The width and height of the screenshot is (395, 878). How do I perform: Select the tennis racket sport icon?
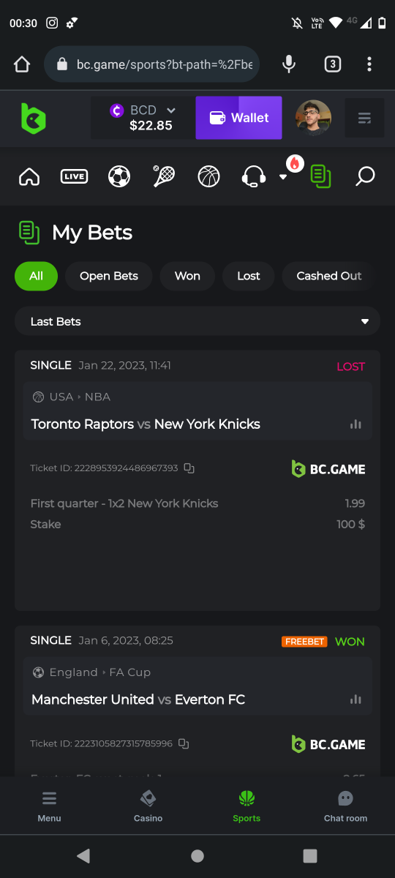pos(164,176)
